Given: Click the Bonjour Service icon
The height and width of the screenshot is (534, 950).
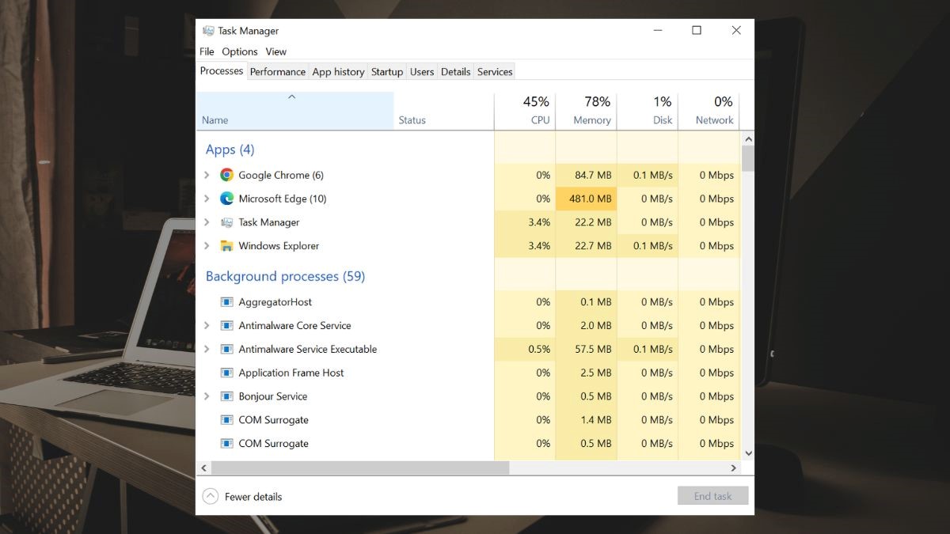Looking at the screenshot, I should click(x=227, y=397).
